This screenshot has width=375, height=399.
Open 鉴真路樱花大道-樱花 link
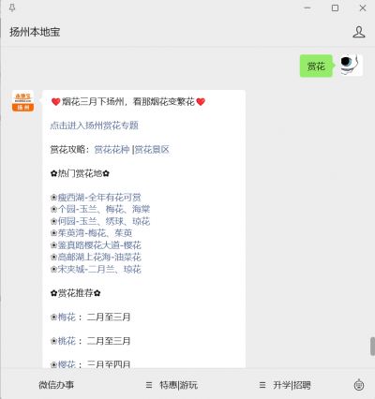[x=99, y=245]
